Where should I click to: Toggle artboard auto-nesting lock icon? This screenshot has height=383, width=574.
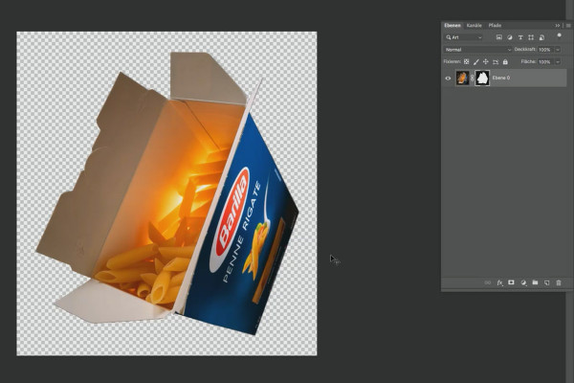[x=496, y=62]
